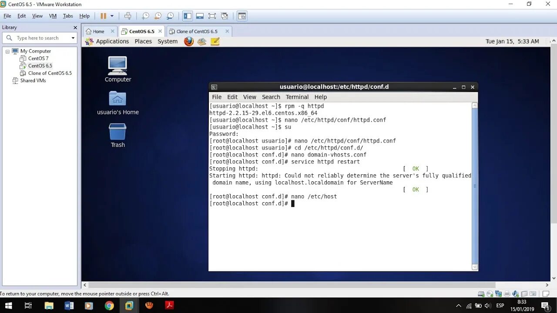Open the GNOME System menu
This screenshot has height=313, width=557.
[x=168, y=41]
